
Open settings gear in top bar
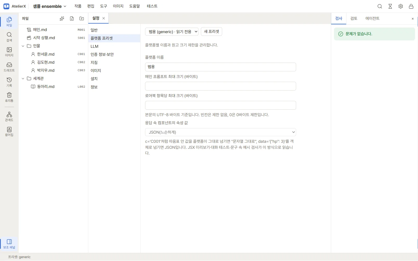(401, 6)
